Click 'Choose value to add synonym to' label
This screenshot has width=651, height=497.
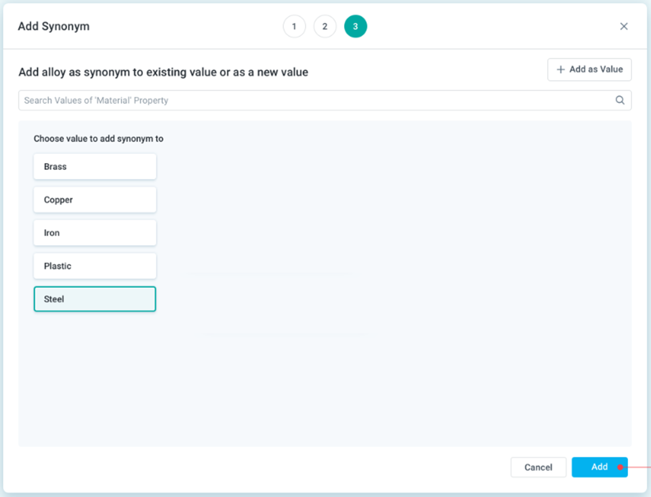click(98, 139)
